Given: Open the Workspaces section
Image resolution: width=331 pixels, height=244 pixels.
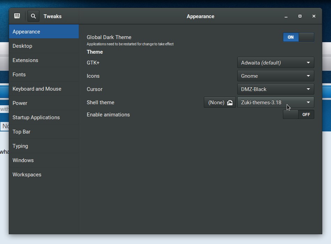Looking at the screenshot, I should 27,175.
